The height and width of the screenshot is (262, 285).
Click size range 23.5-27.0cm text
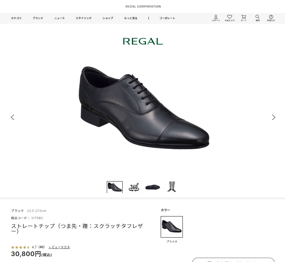click(36, 211)
